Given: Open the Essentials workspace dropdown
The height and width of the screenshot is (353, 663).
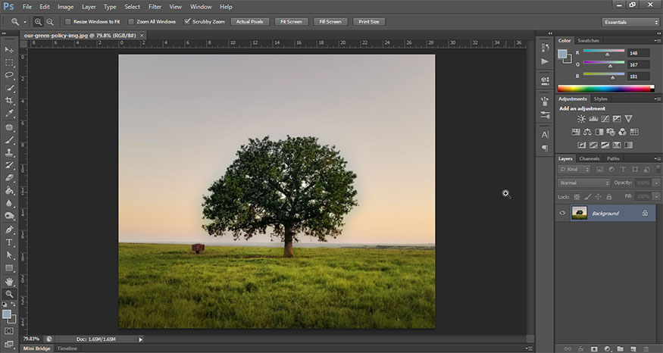Looking at the screenshot, I should [x=630, y=22].
